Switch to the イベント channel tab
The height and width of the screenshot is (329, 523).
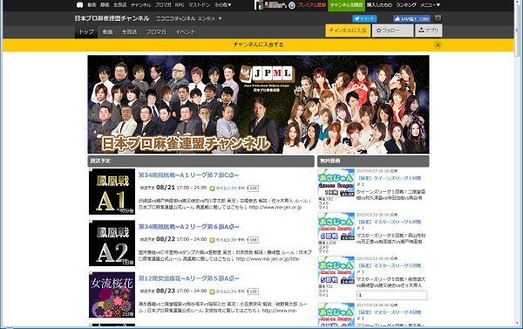click(x=185, y=31)
